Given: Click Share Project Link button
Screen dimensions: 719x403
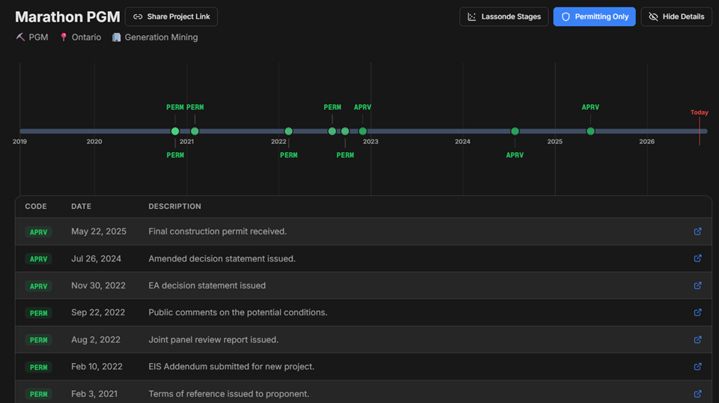Looking at the screenshot, I should (172, 16).
